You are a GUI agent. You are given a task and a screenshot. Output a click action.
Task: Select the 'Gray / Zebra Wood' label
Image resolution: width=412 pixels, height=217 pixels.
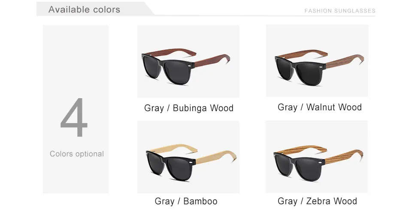(x=317, y=201)
